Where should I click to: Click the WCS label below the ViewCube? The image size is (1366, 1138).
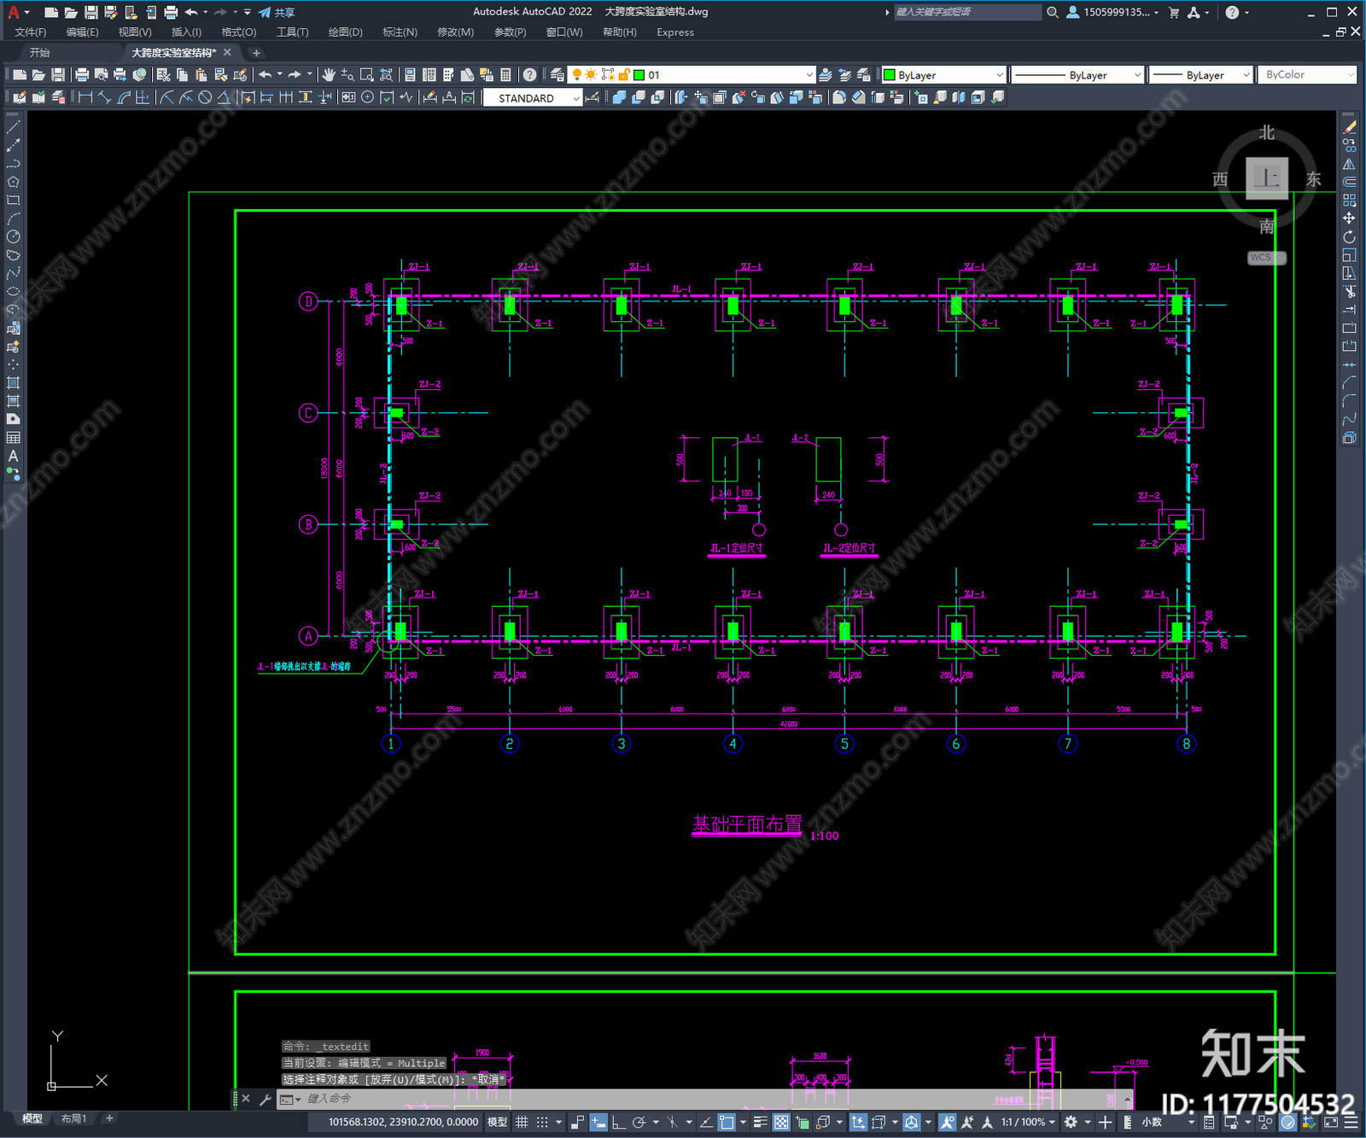tap(1266, 257)
